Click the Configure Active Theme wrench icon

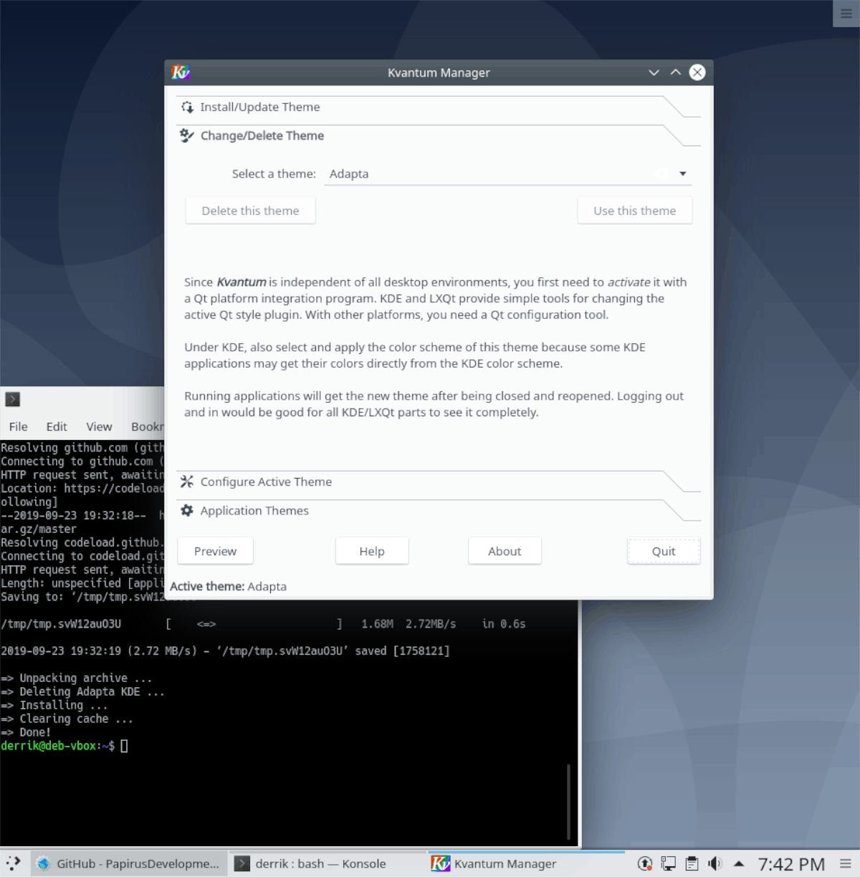click(x=187, y=481)
